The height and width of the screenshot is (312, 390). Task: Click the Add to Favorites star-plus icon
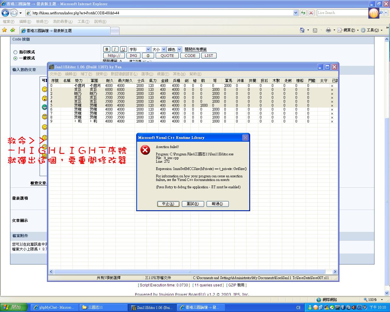click(x=12, y=30)
